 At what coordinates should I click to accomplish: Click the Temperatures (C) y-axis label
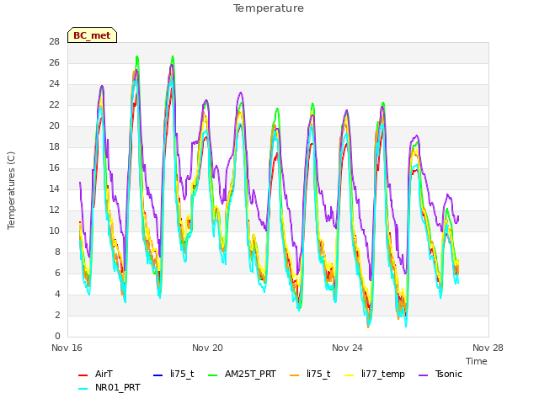click(11, 191)
